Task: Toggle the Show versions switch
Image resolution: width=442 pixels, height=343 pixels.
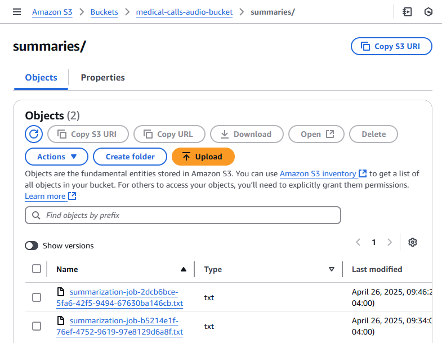Action: (32, 246)
